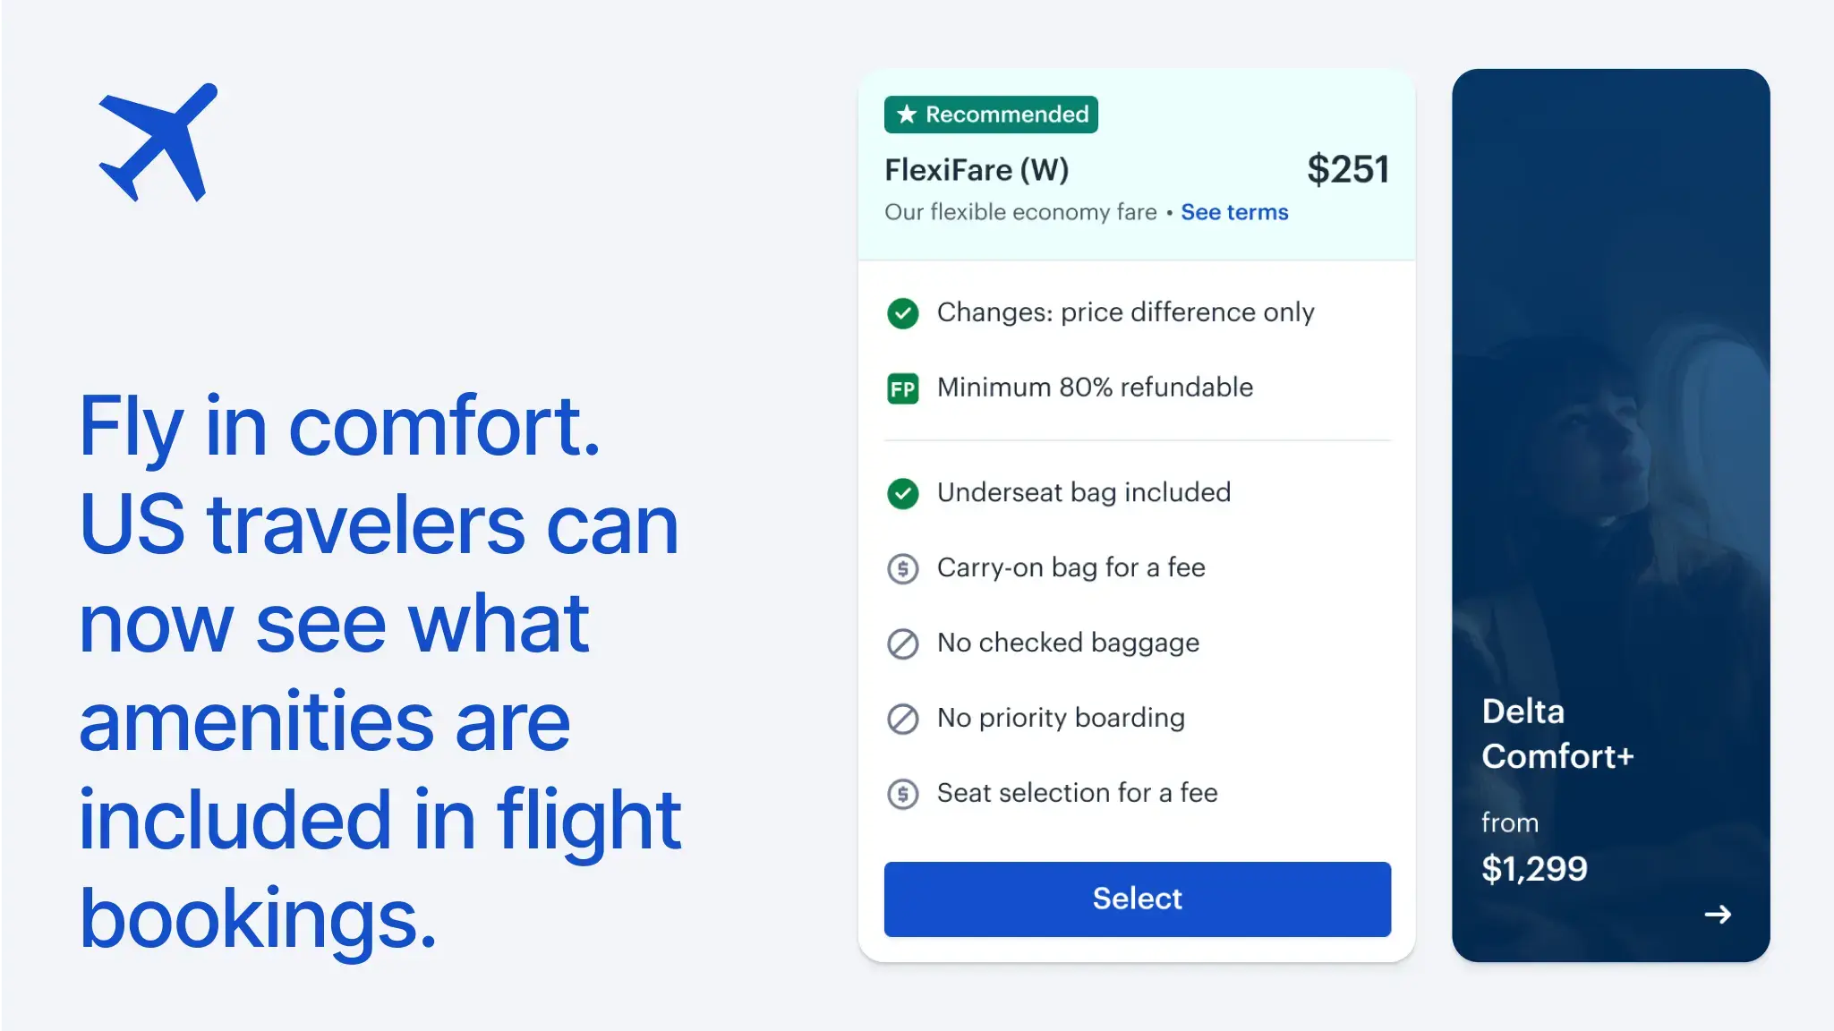
Task: Click the FlexiFare (W) fare title
Action: pyautogui.click(x=977, y=170)
